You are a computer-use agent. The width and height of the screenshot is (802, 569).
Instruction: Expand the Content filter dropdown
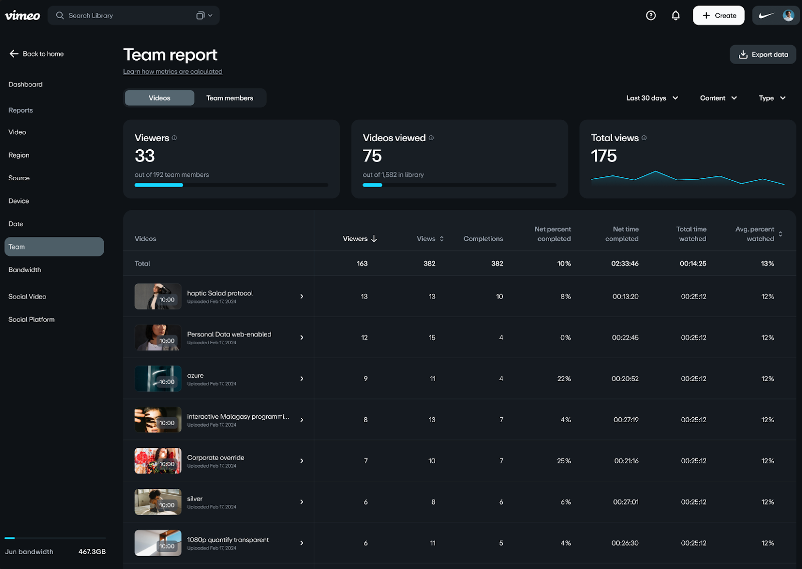(718, 98)
